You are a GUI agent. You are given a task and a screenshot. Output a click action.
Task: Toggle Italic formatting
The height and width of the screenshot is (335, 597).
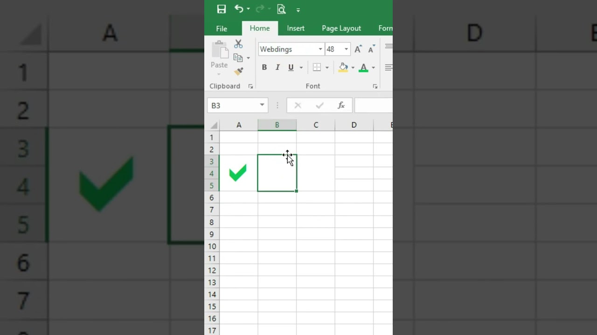(278, 67)
